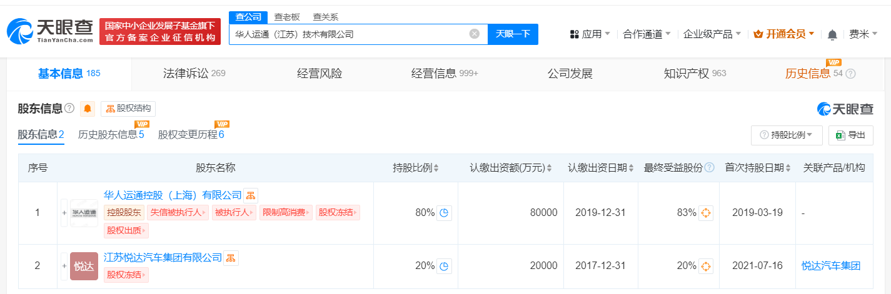
Task: Open 华人运通控股（上海）有限公司 link
Action: tap(173, 195)
